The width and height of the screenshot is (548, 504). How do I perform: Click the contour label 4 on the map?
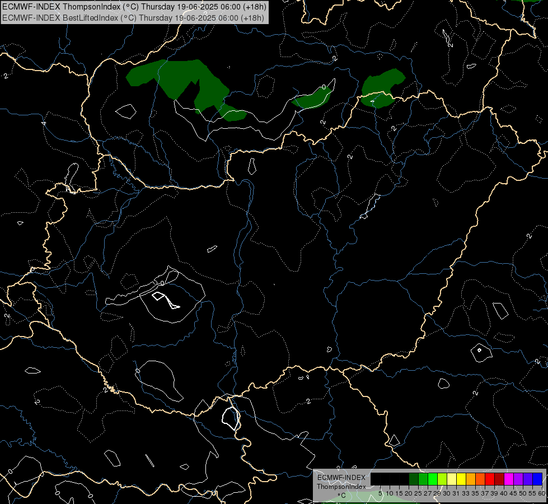click(44, 123)
